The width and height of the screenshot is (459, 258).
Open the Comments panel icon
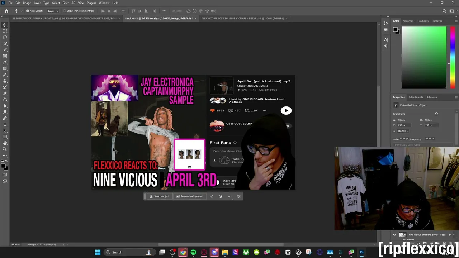(x=386, y=30)
